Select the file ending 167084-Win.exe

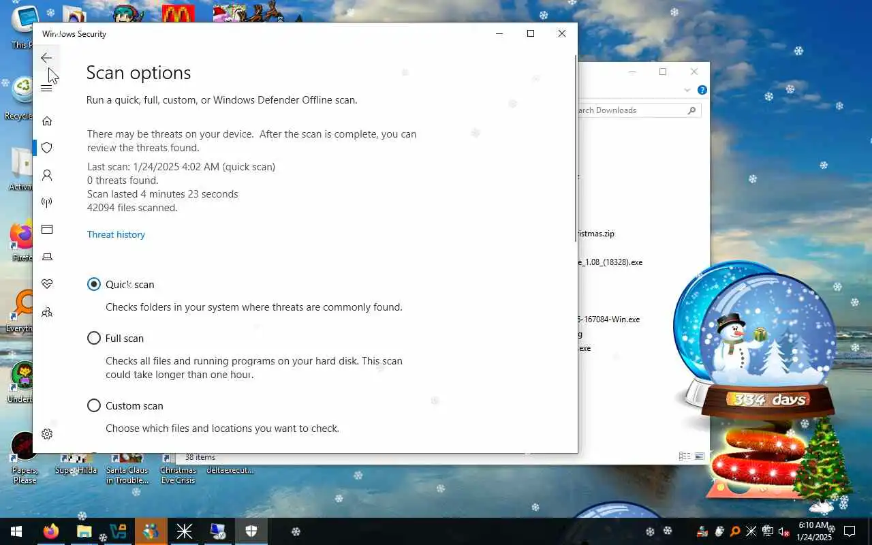point(609,320)
